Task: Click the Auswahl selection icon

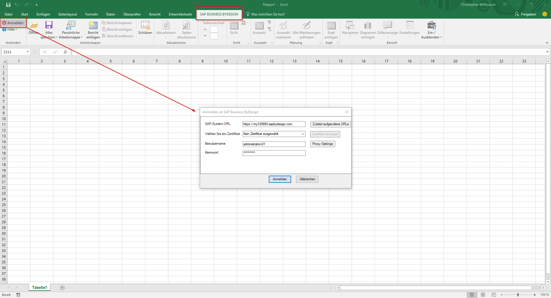Action: pyautogui.click(x=259, y=26)
